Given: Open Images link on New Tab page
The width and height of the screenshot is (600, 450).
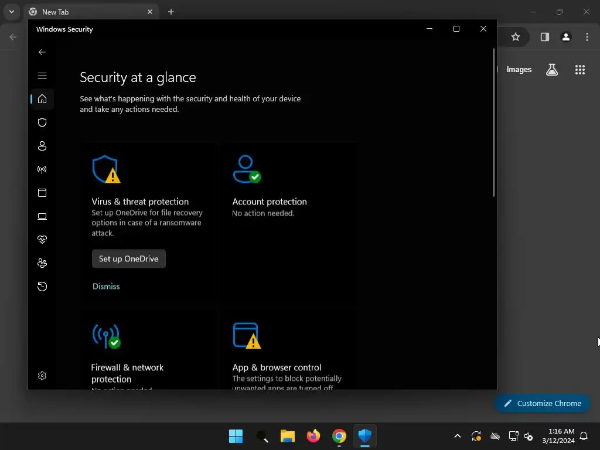Looking at the screenshot, I should pos(519,70).
